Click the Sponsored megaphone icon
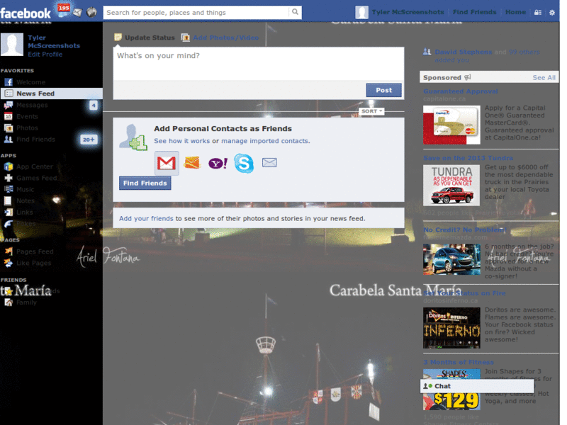This screenshot has height=425, width=567. [x=468, y=77]
